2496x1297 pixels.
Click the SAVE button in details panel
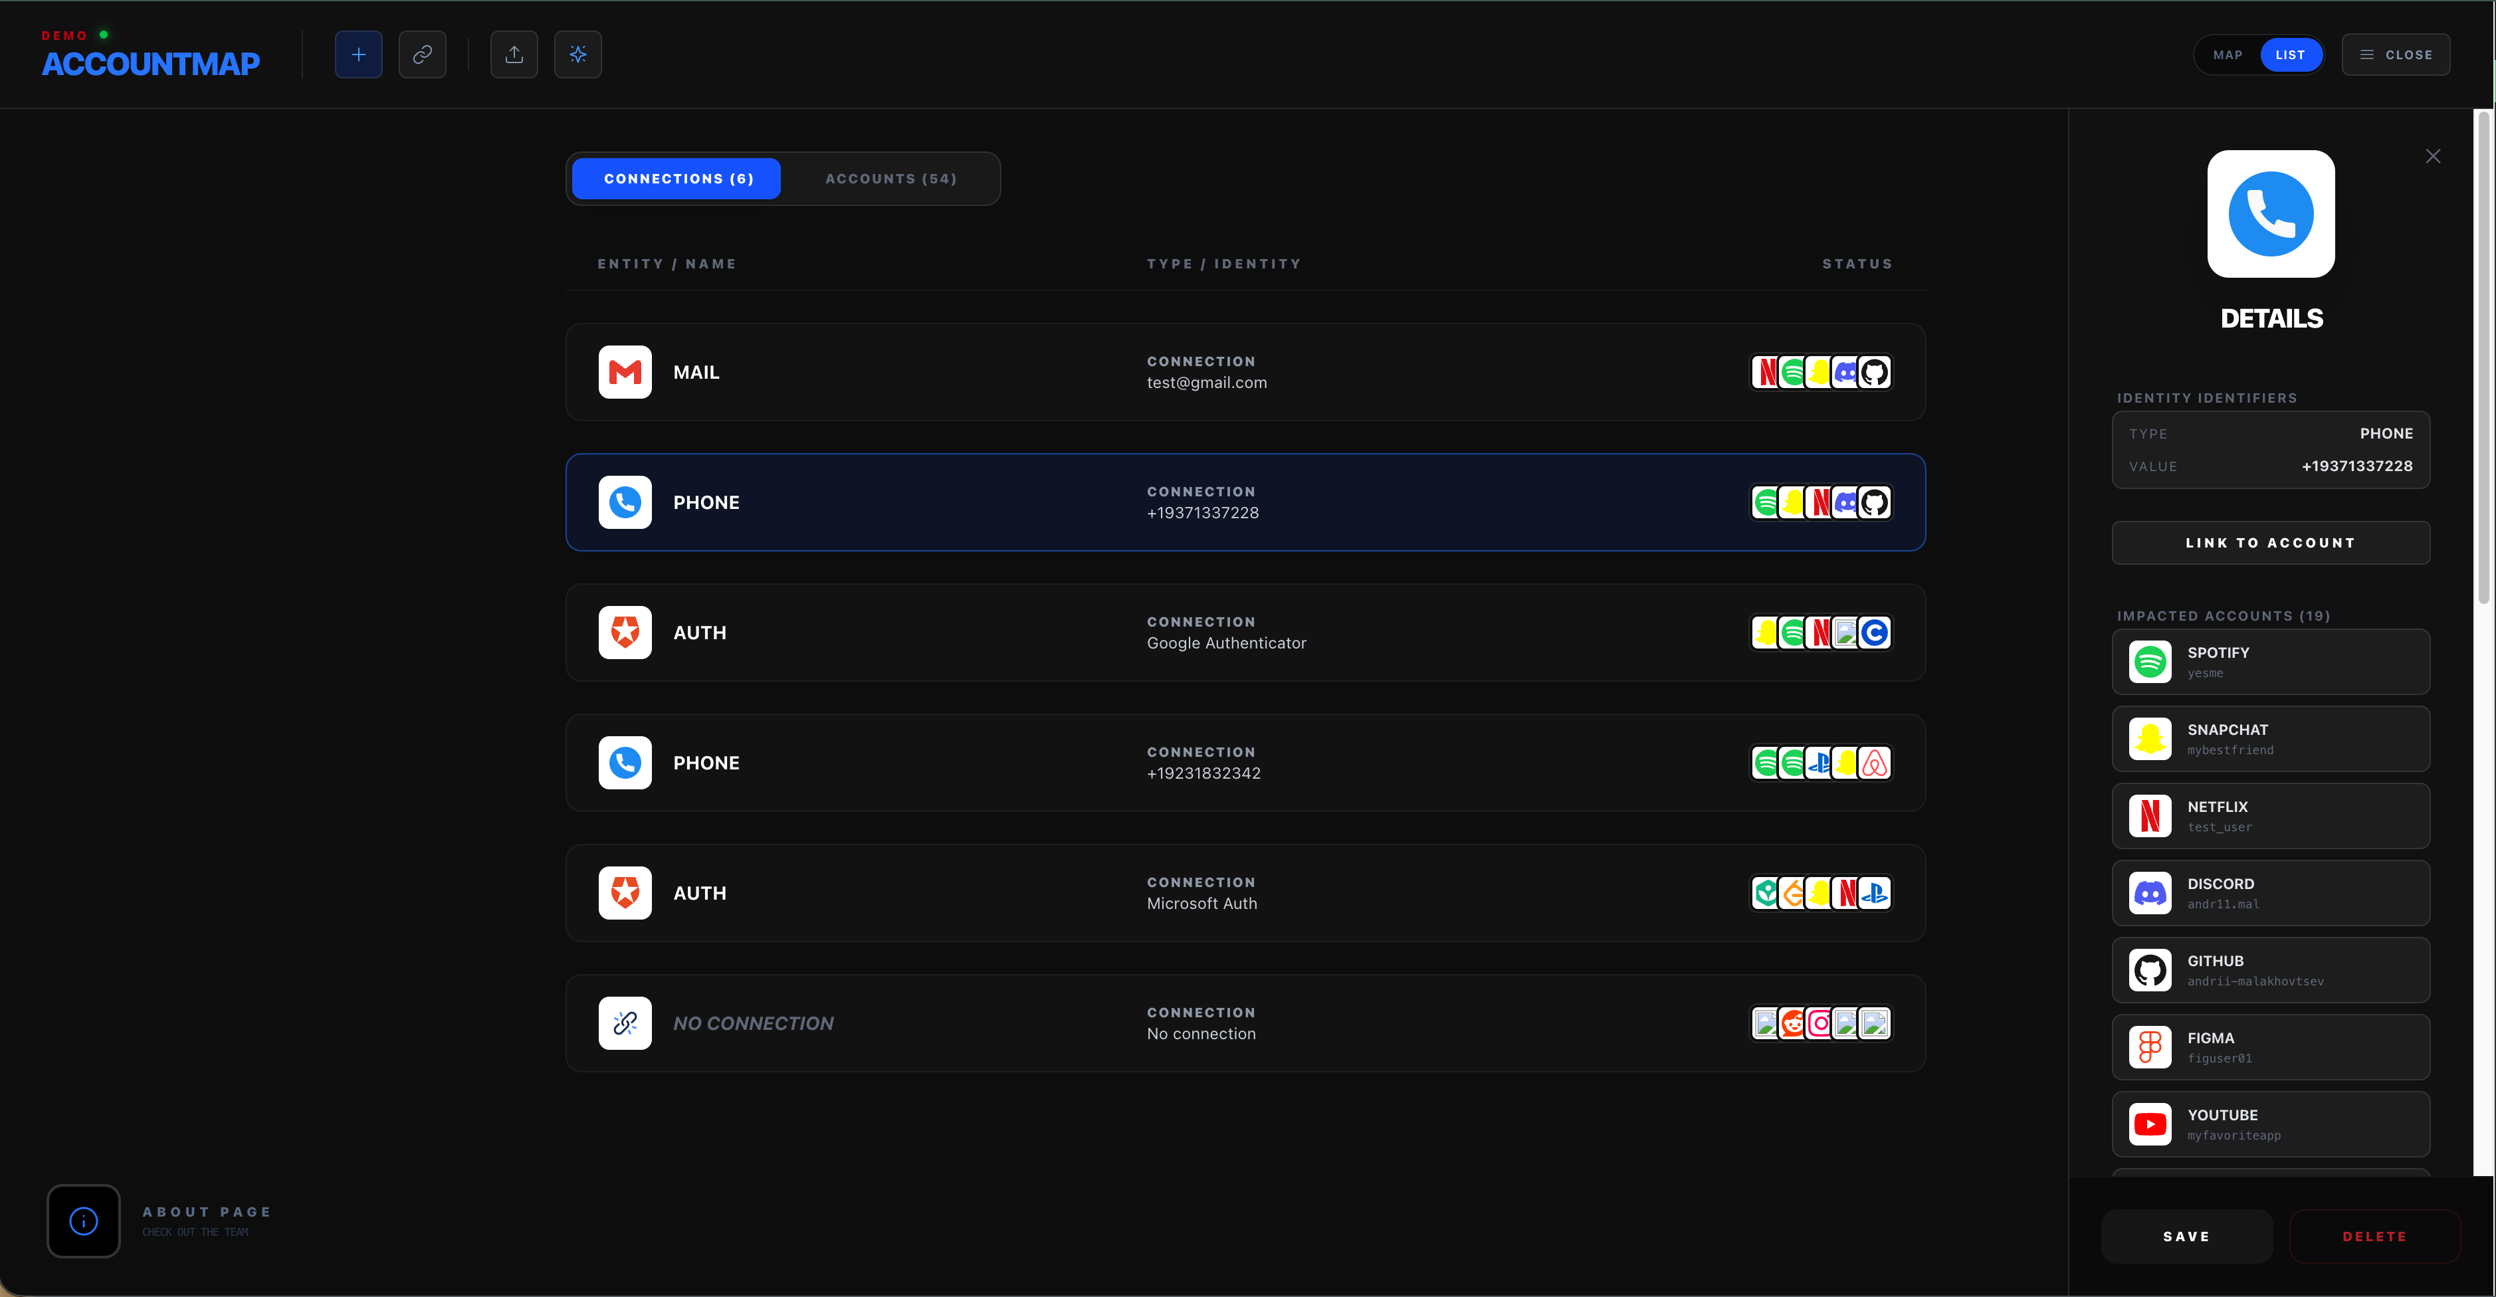coord(2187,1236)
